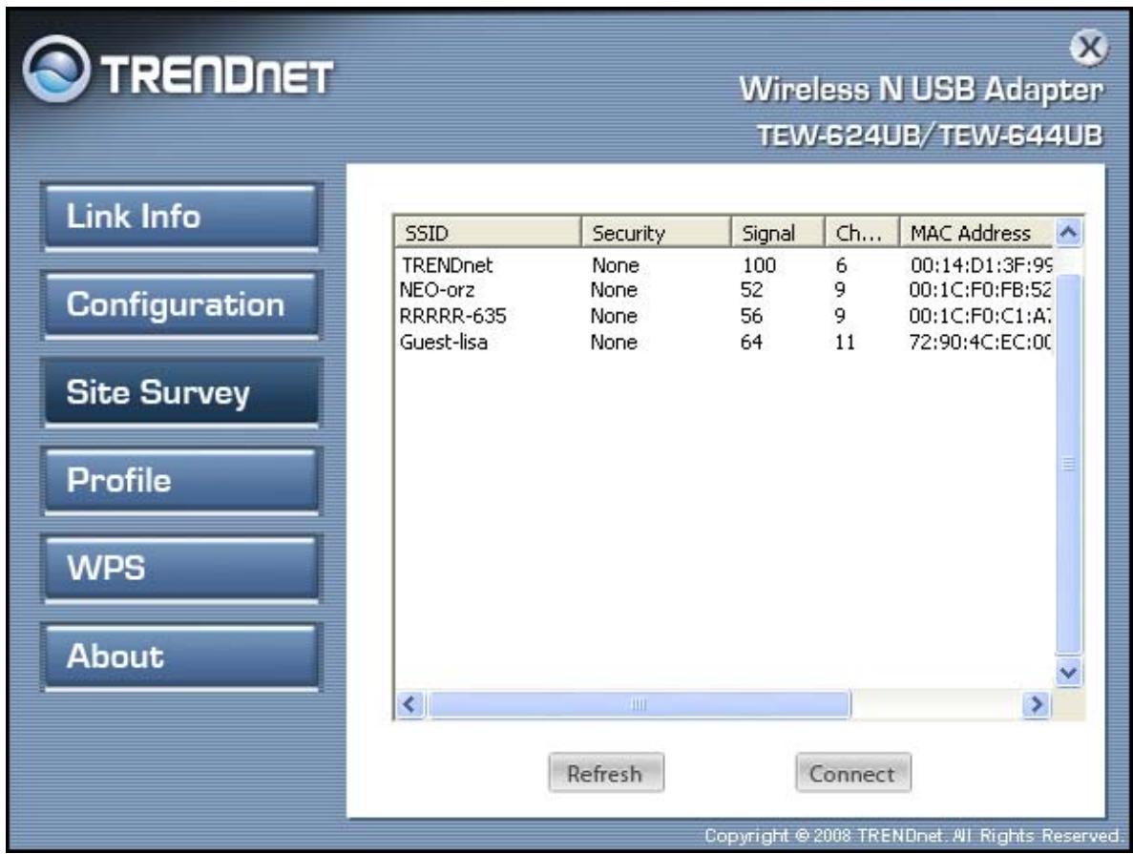1133x854 pixels.
Task: Click the vertical scrollbar up arrow
Action: pyautogui.click(x=1069, y=233)
